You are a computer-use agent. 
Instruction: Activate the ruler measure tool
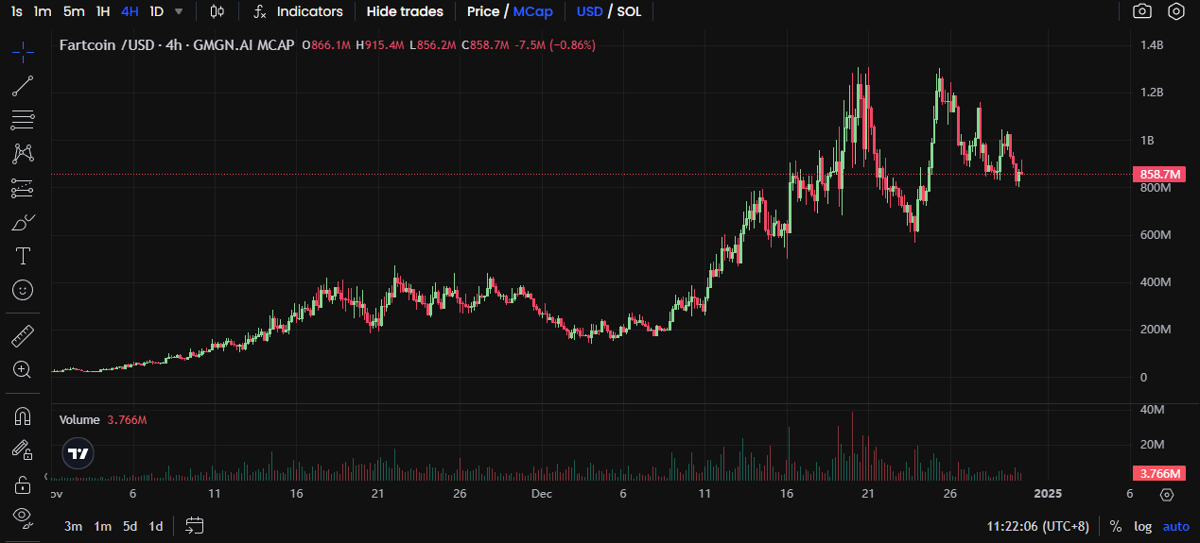click(23, 335)
